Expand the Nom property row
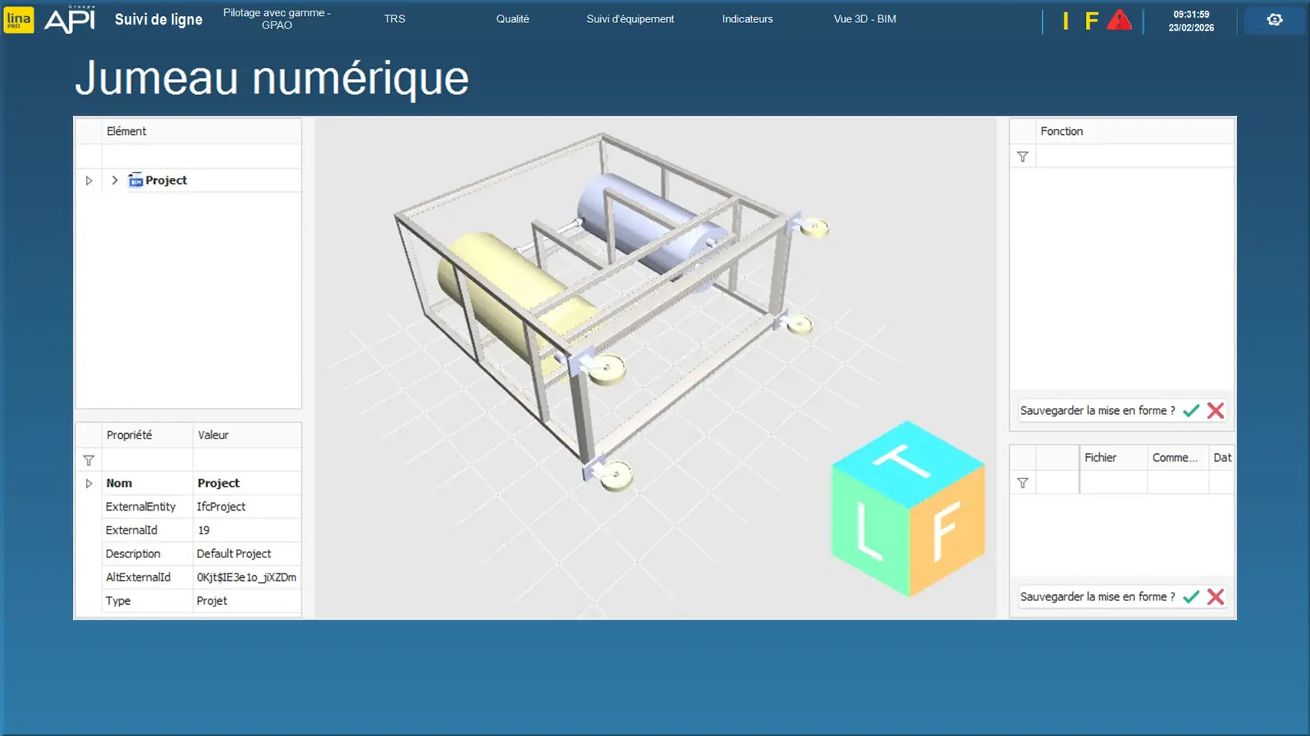 tap(89, 484)
